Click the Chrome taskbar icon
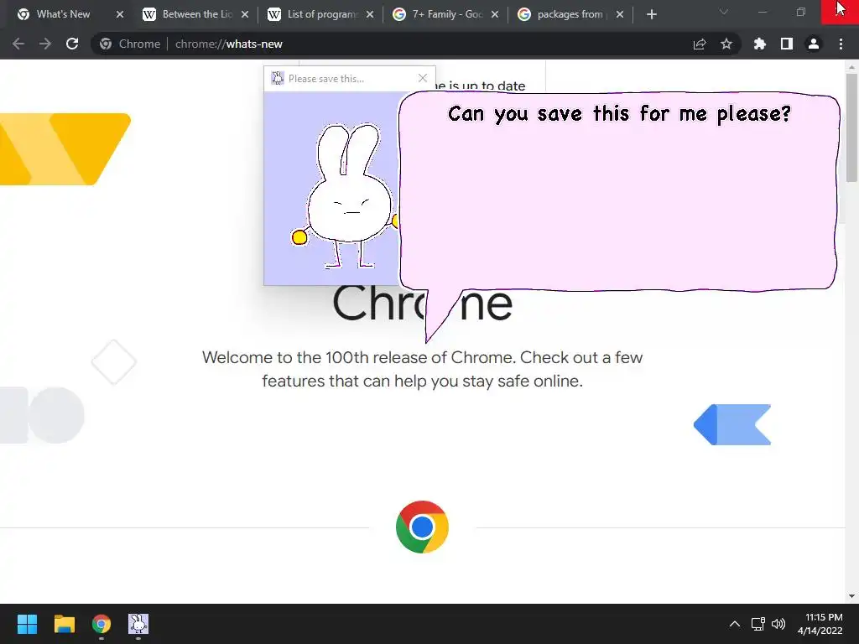 [x=102, y=624]
